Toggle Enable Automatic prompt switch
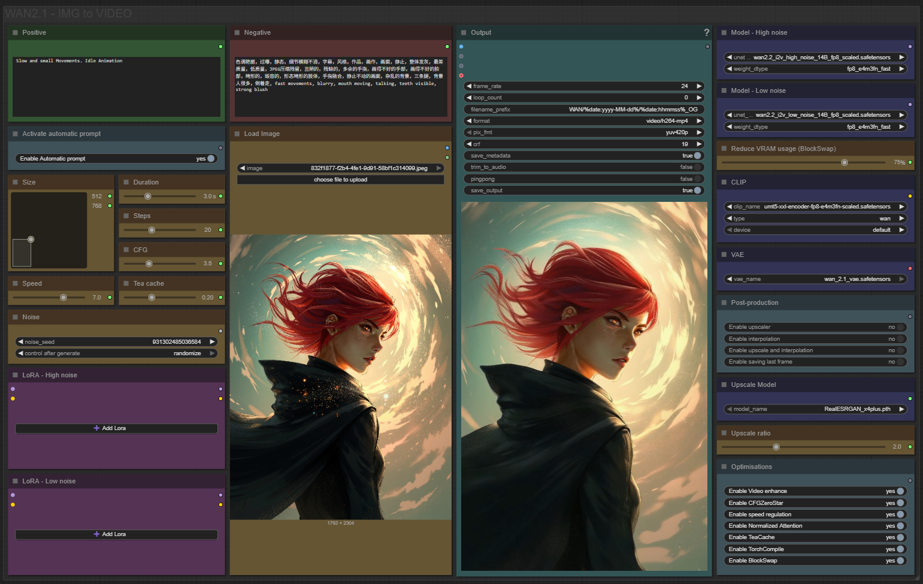 tap(210, 159)
